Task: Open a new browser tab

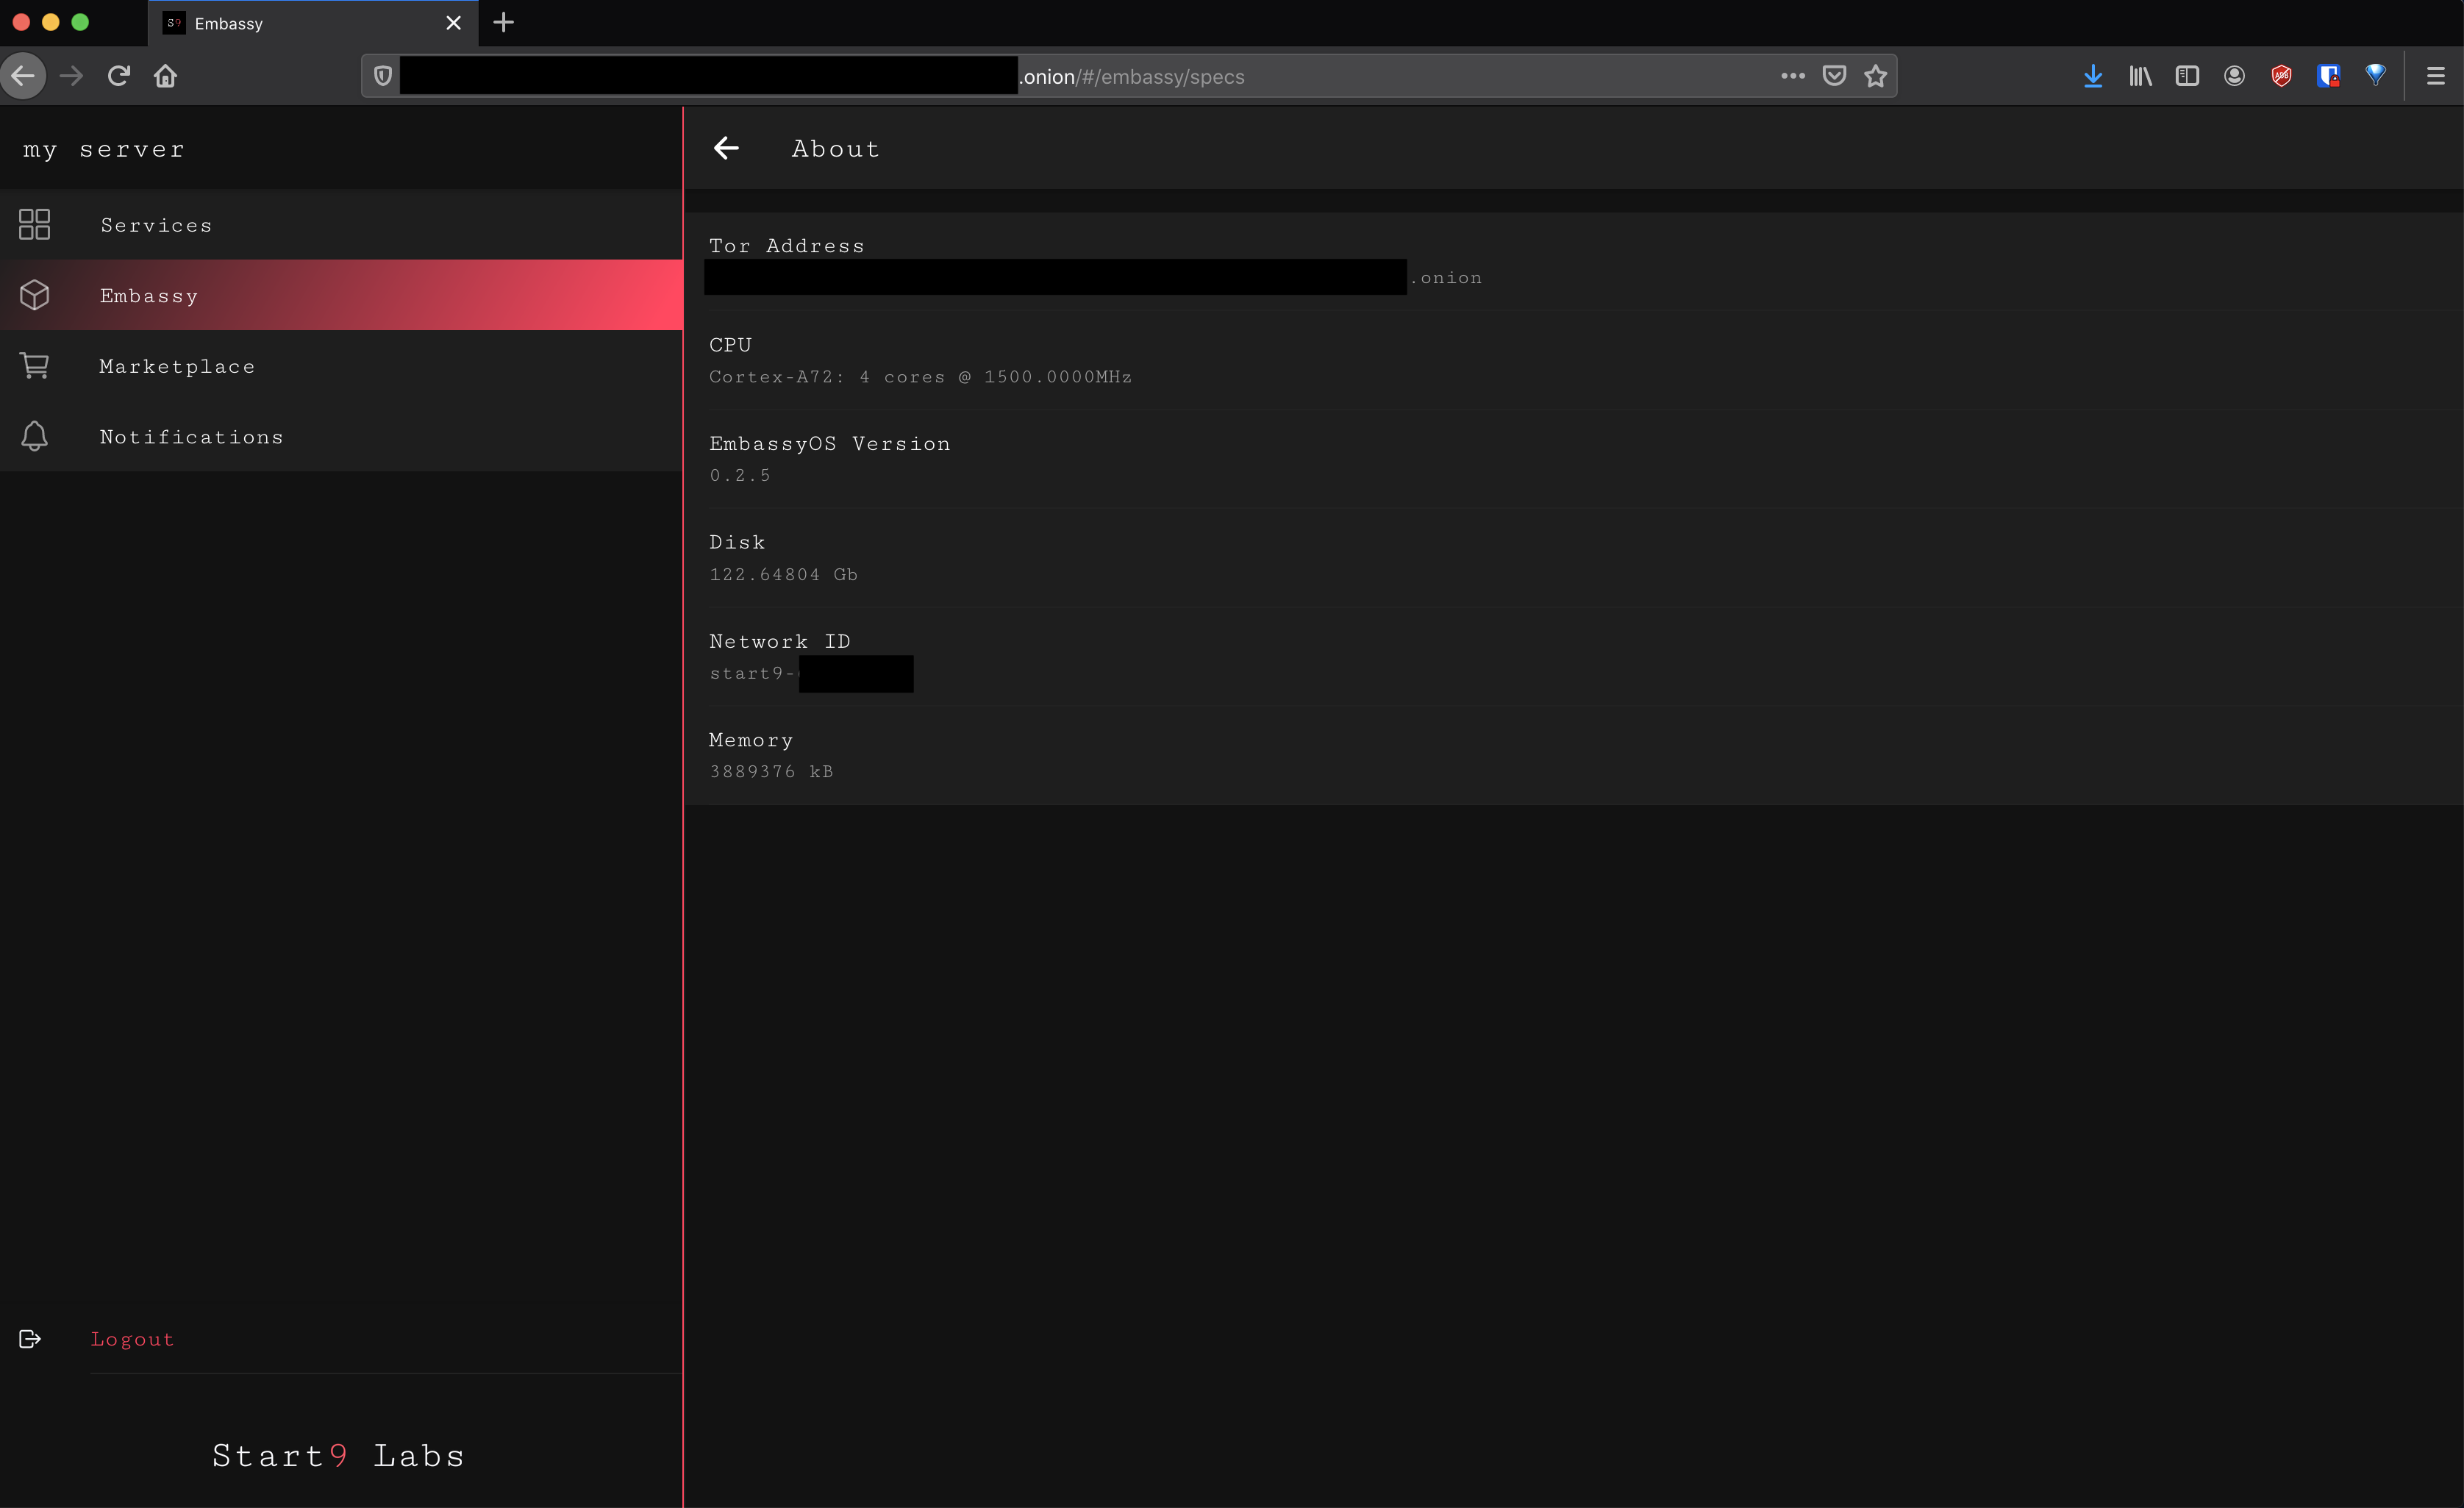Action: [504, 23]
